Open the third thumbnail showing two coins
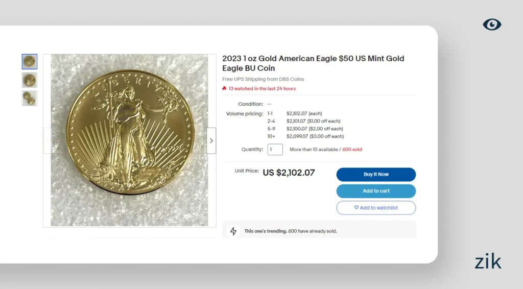Screen dimensions: 523x289 pyautogui.click(x=30, y=98)
